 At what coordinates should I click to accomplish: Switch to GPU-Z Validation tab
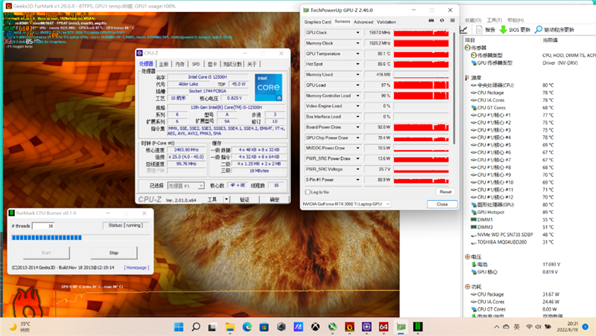point(386,22)
